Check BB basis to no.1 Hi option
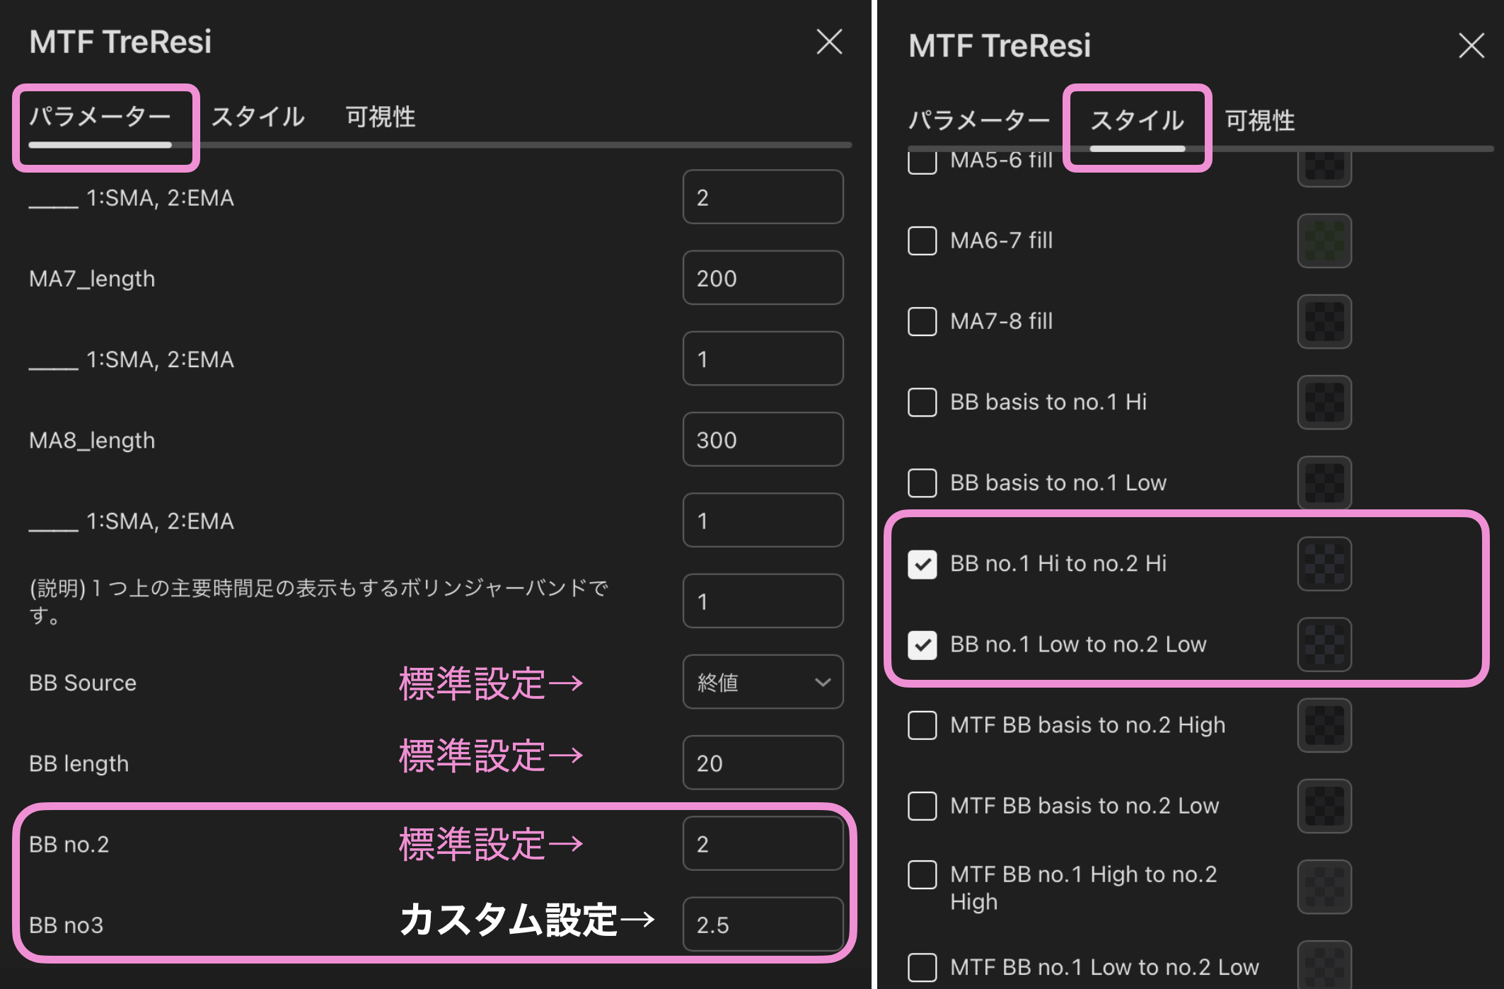The width and height of the screenshot is (1504, 989). coord(922,402)
